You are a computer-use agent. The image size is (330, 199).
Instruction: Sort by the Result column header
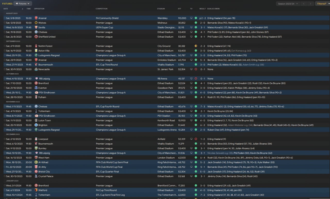point(202,9)
